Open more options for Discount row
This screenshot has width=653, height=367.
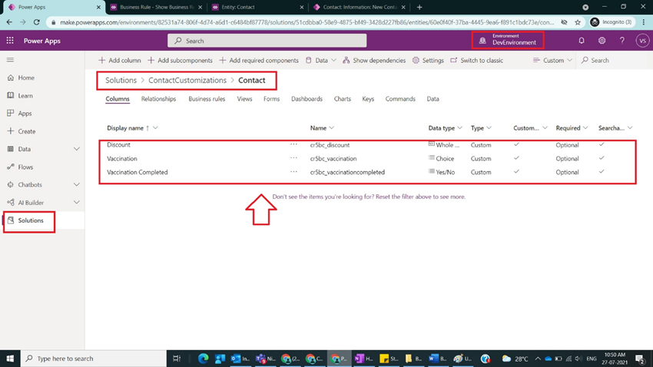click(293, 144)
